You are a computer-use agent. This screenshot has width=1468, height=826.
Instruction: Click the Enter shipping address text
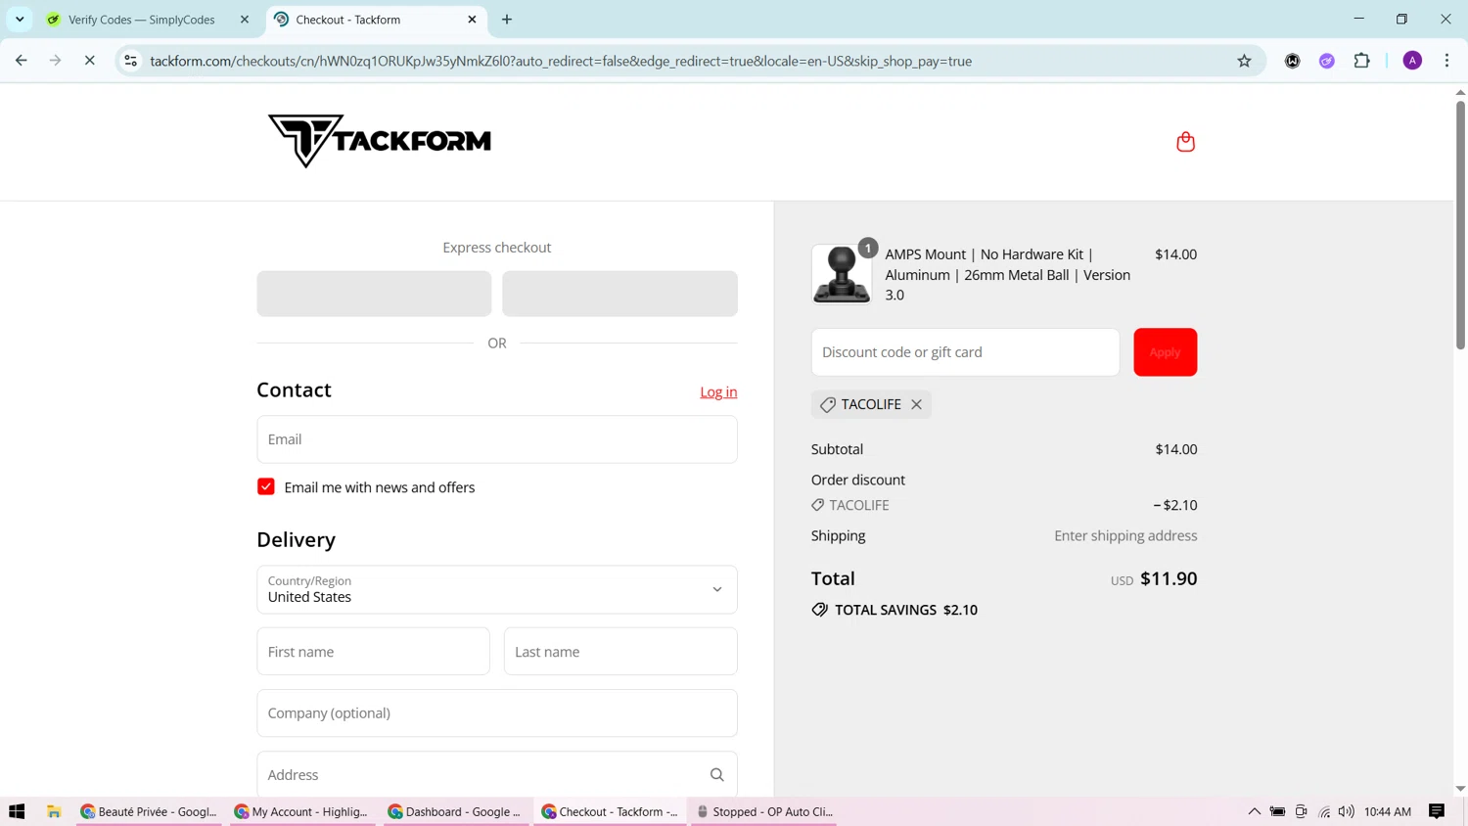pyautogui.click(x=1125, y=535)
